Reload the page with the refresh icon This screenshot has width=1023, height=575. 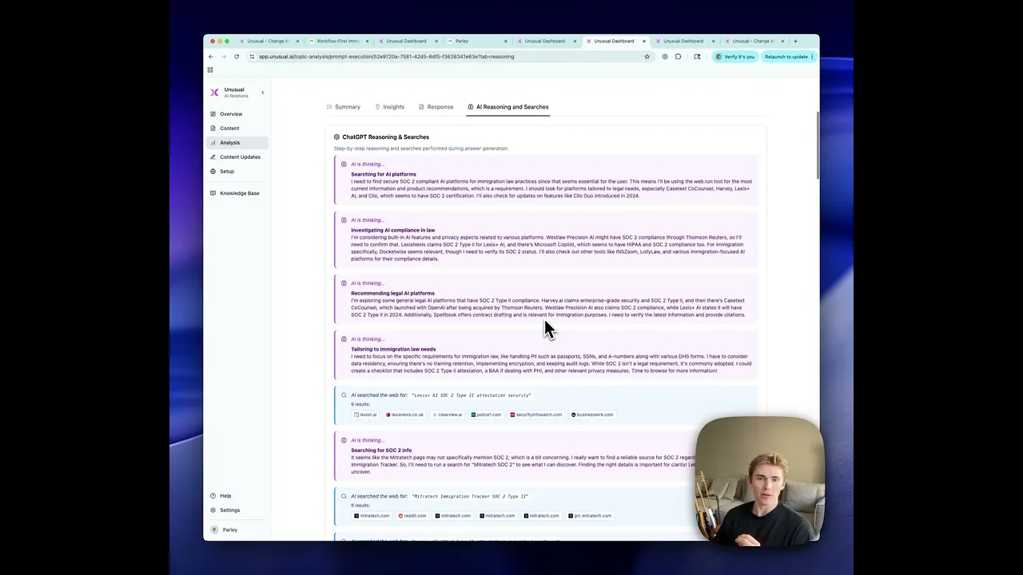click(x=237, y=57)
